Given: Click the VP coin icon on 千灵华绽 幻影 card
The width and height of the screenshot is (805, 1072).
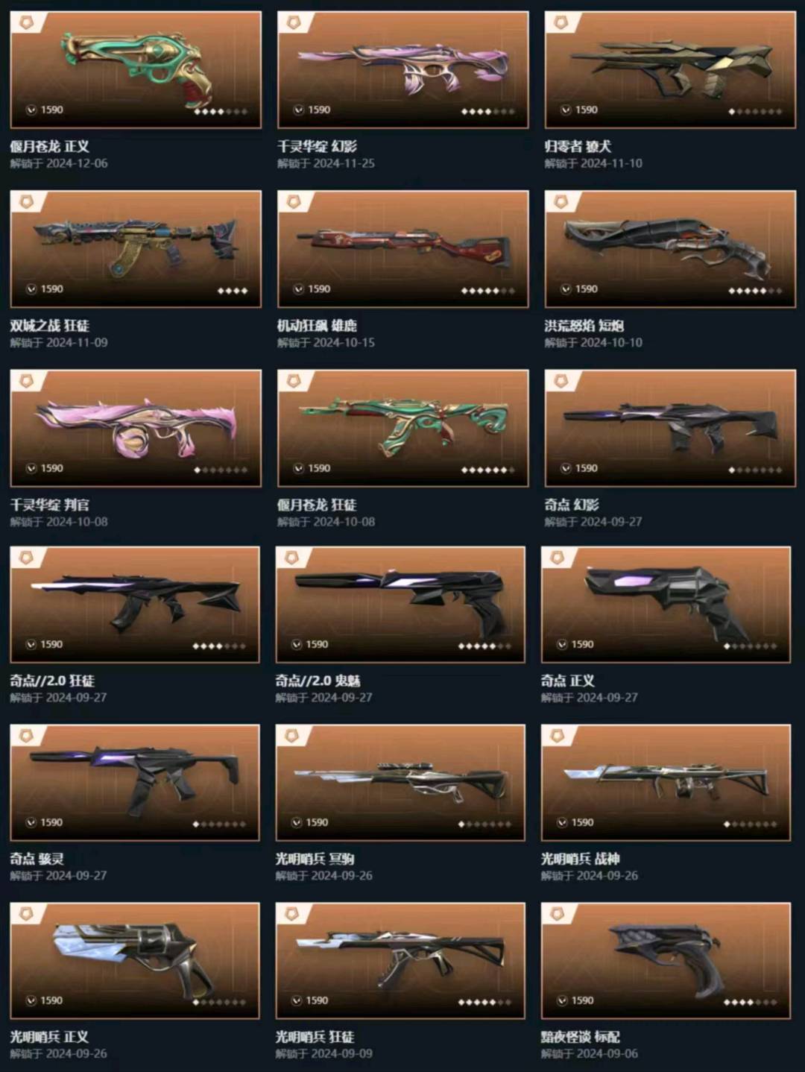Looking at the screenshot, I should (x=298, y=110).
